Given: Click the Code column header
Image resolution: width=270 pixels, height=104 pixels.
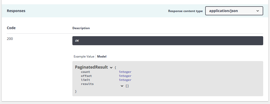Looking at the screenshot, I should pyautogui.click(x=11, y=28).
